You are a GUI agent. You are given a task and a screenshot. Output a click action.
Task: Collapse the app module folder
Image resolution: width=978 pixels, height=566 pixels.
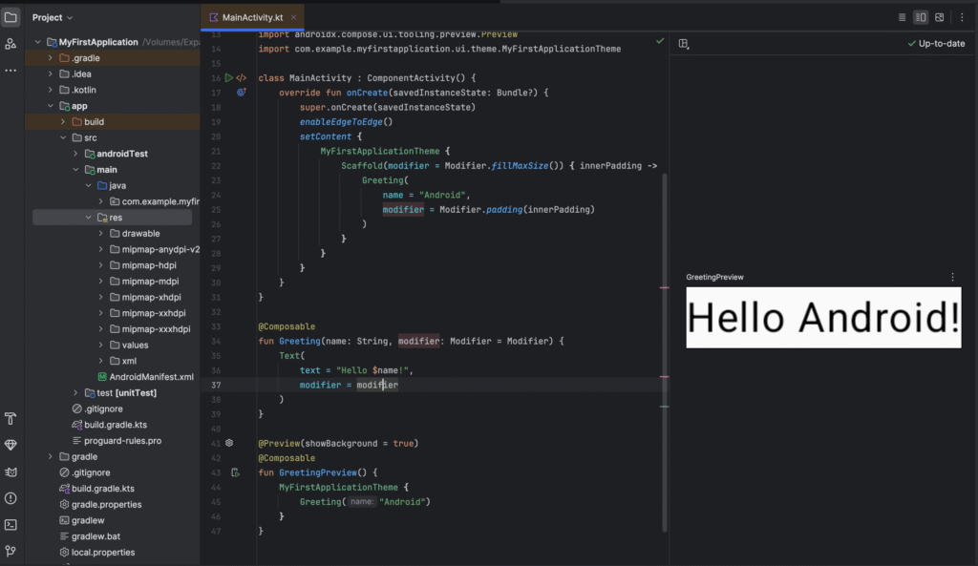[x=51, y=106]
